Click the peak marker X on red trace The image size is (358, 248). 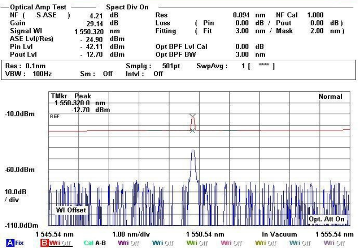193,116
